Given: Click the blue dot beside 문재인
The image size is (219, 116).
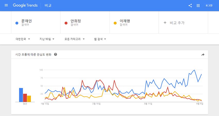Looking at the screenshot, I should (x=17, y=23).
